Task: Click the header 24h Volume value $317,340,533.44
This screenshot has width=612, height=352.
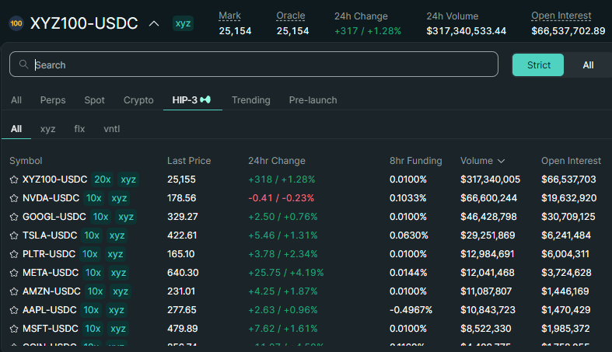Action: (466, 31)
